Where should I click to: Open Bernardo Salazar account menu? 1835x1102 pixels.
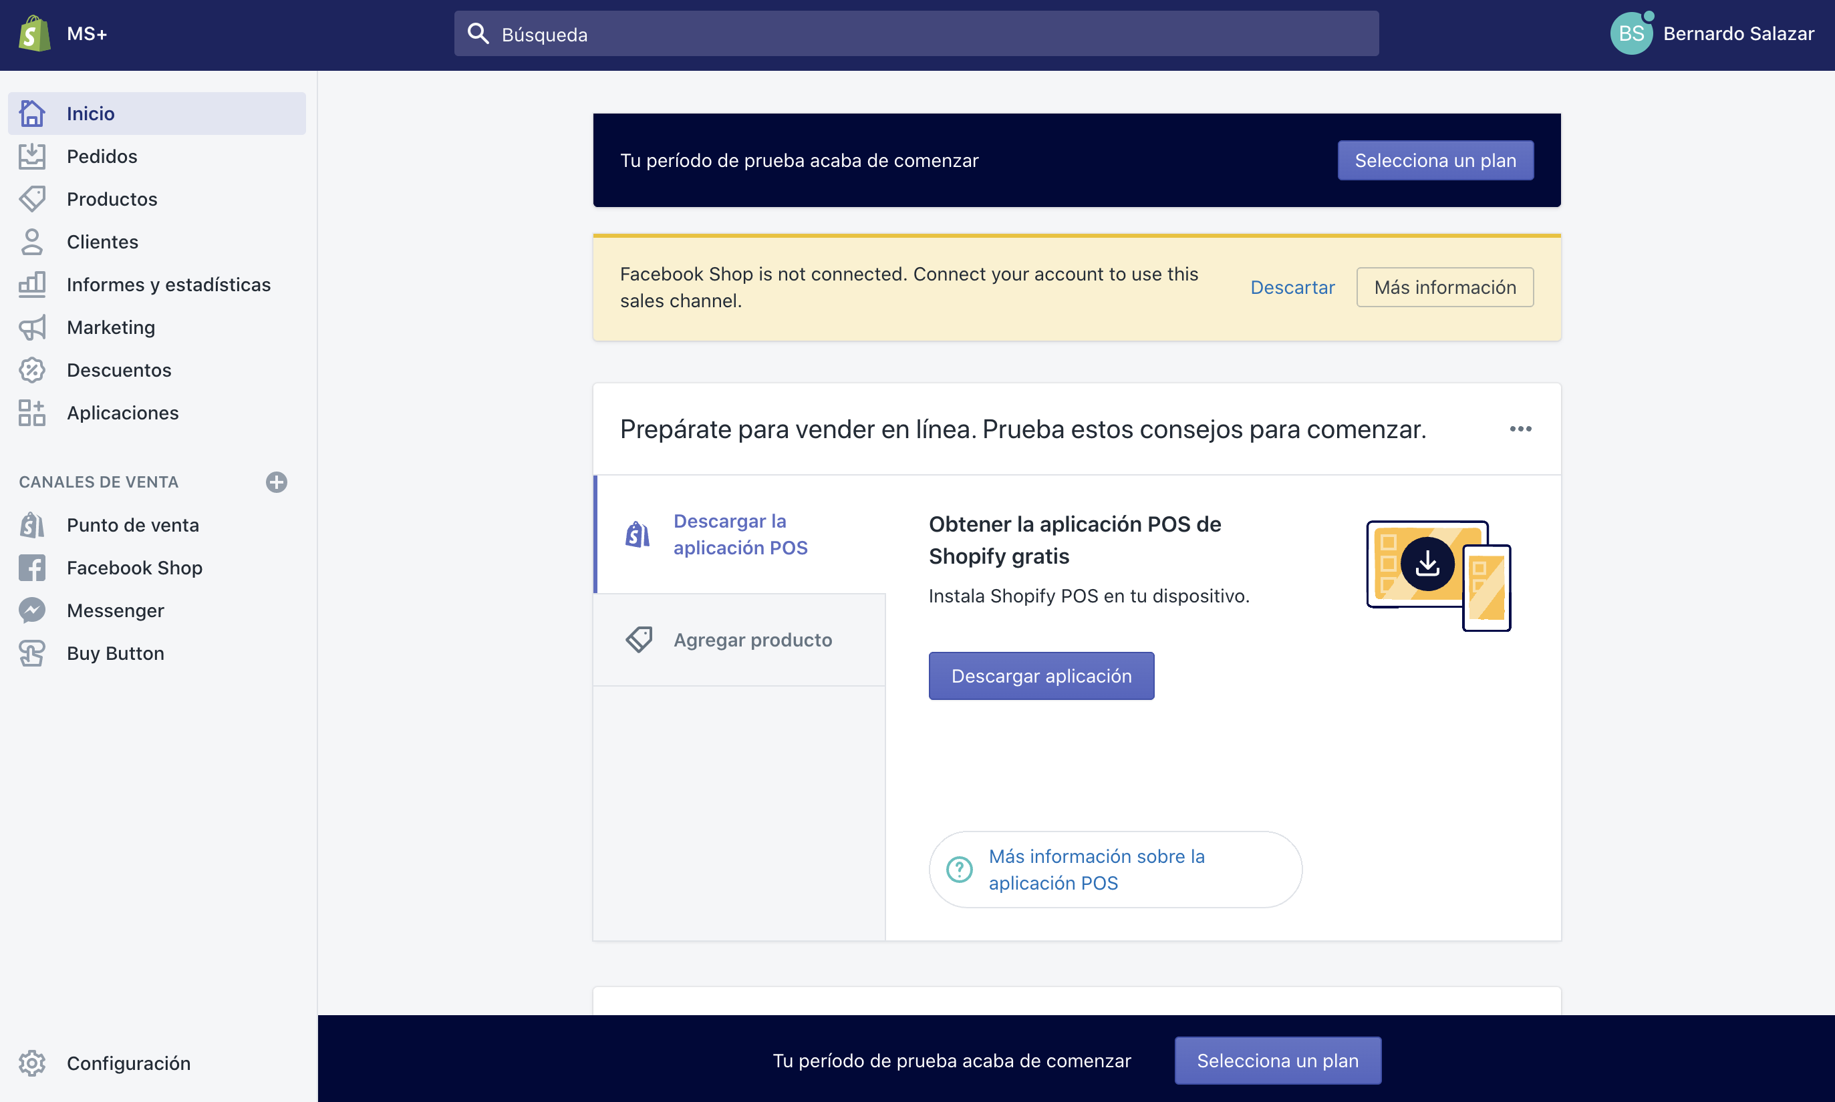coord(1713,33)
